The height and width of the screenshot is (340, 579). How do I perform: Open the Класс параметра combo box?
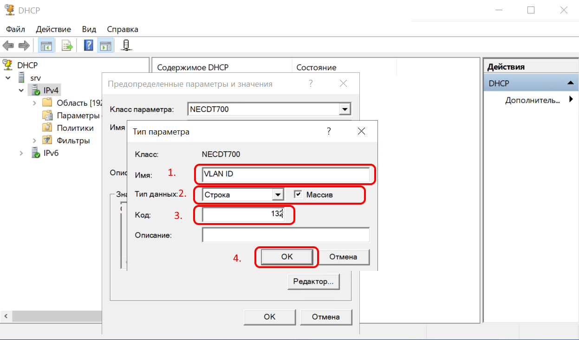344,109
